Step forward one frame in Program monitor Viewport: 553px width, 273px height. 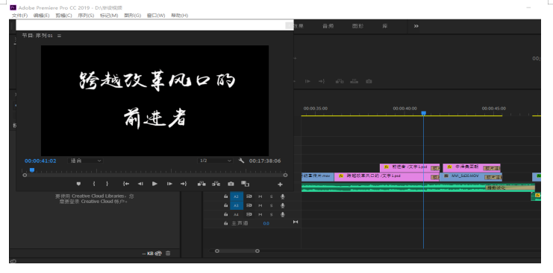(169, 184)
